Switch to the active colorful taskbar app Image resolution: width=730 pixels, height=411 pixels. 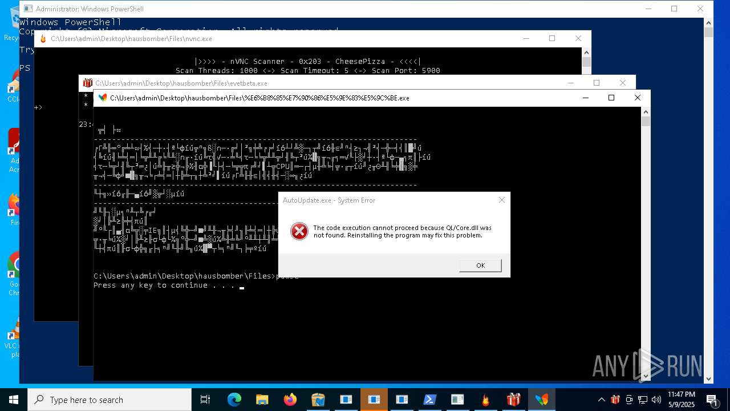coord(541,400)
